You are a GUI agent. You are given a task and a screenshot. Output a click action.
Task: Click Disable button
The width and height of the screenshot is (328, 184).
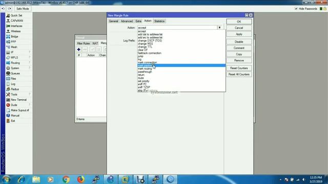239,42
